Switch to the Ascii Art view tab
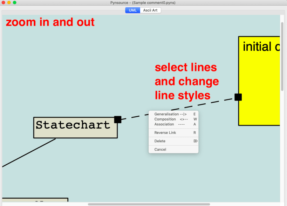The width and height of the screenshot is (287, 206). 150,10
